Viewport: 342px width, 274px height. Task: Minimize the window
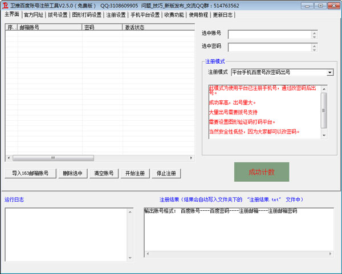coord(307,6)
